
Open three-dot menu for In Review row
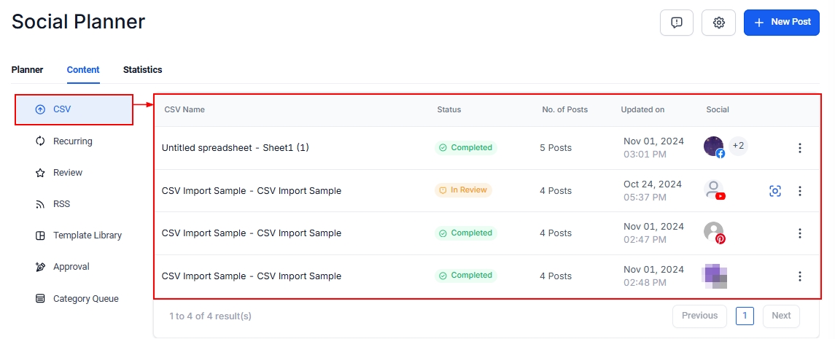(799, 191)
